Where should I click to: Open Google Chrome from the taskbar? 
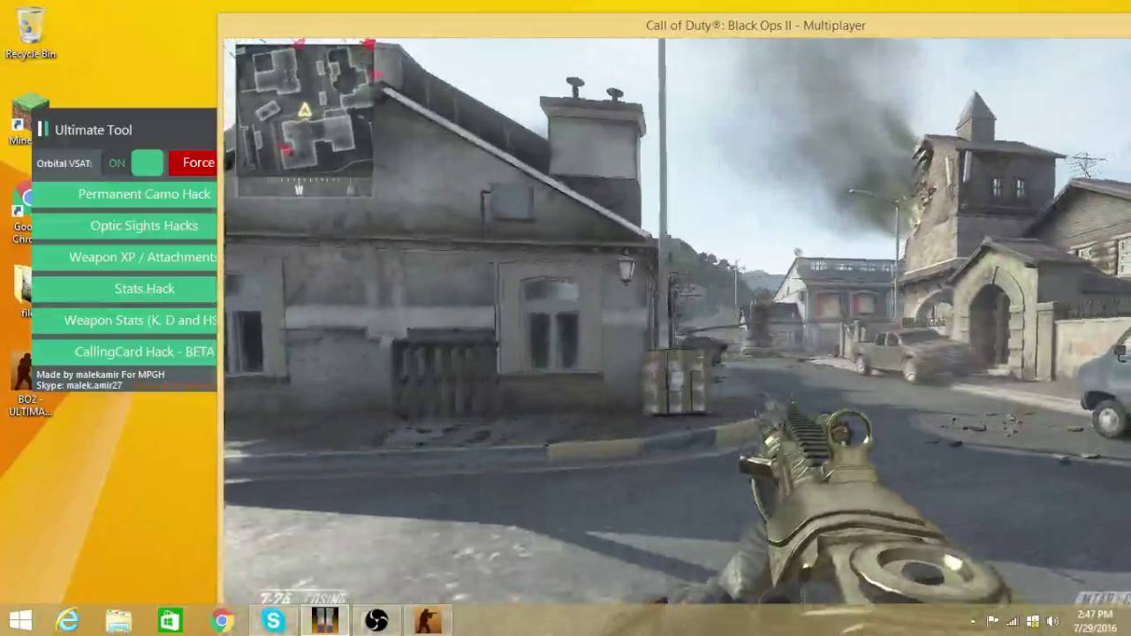(222, 621)
